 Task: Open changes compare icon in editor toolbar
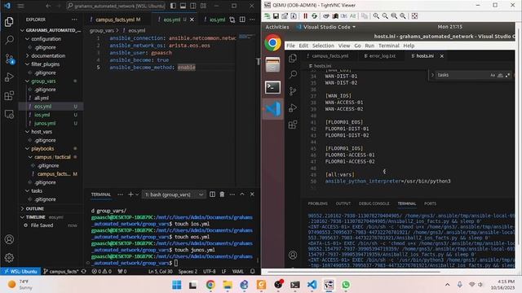pyautogui.click(x=232, y=20)
